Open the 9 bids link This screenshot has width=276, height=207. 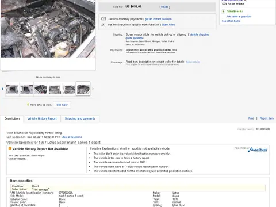[x=165, y=7]
